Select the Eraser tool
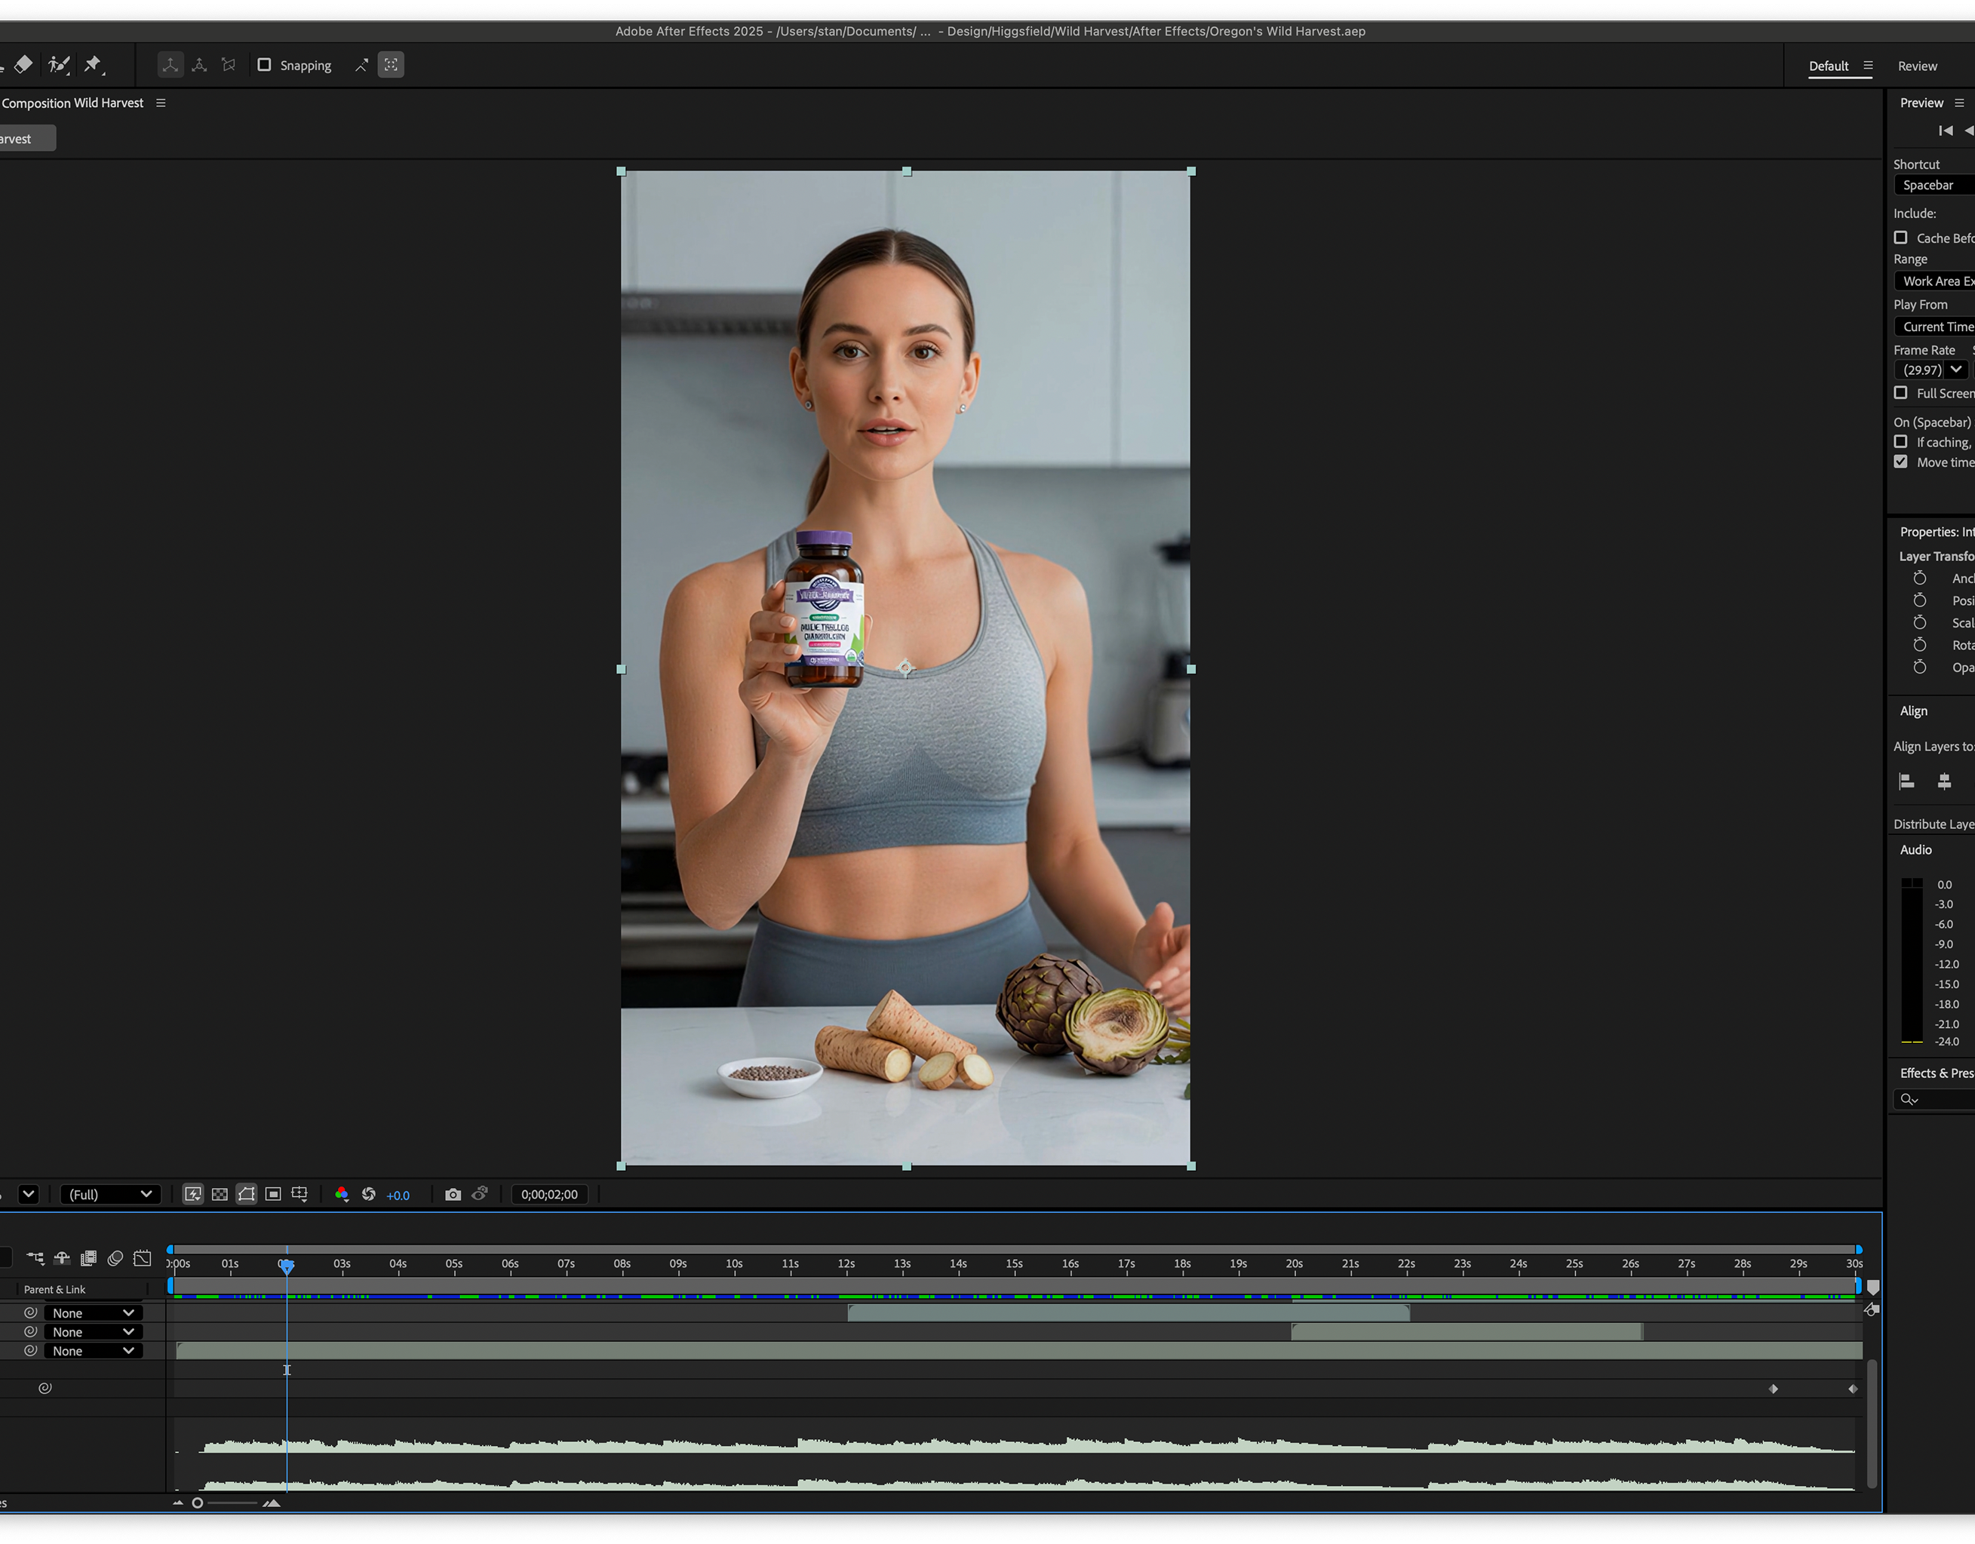This screenshot has width=1975, height=1544. (23, 64)
